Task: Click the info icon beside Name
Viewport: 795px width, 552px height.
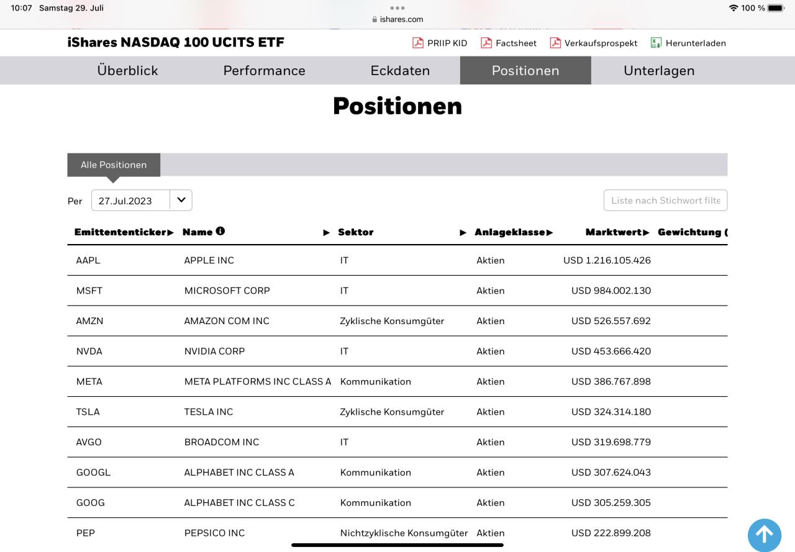Action: [220, 231]
